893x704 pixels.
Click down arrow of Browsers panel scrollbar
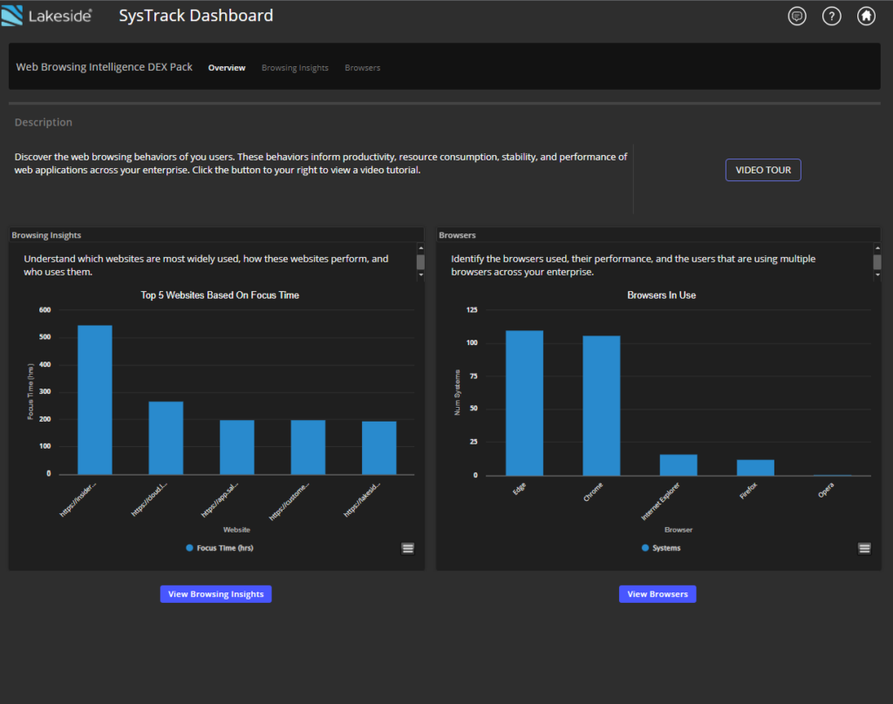pyautogui.click(x=877, y=274)
